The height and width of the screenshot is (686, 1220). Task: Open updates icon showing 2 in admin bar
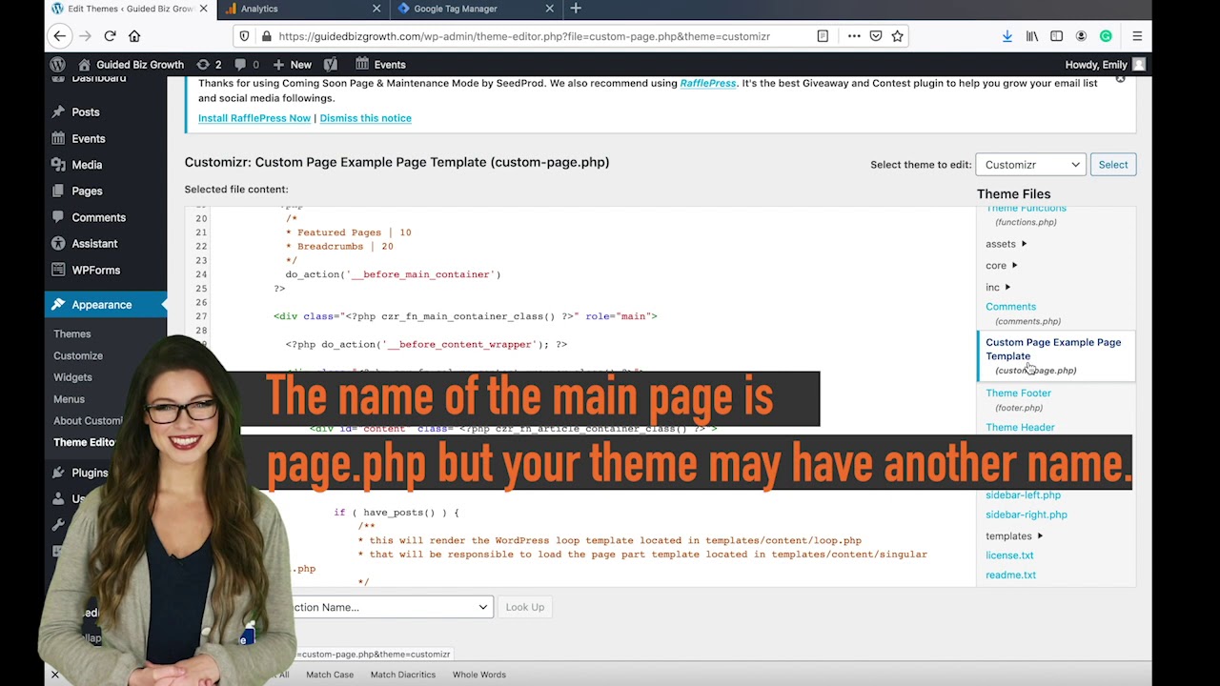coord(209,65)
